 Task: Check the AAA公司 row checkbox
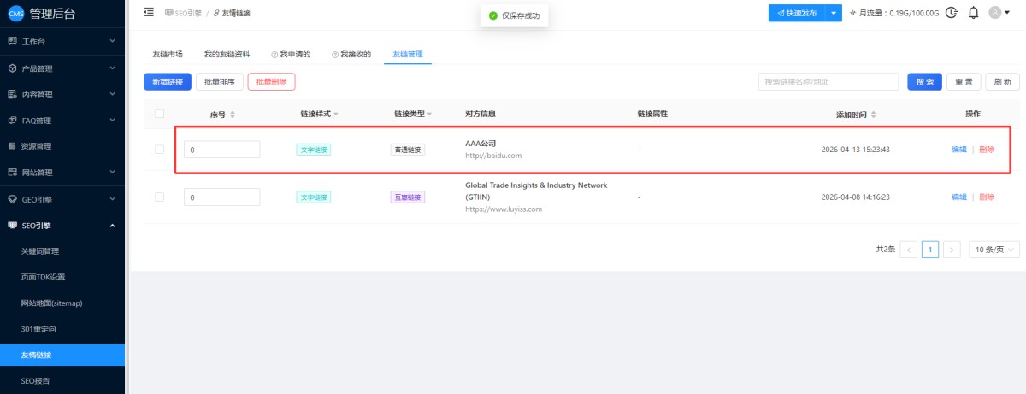(x=159, y=150)
